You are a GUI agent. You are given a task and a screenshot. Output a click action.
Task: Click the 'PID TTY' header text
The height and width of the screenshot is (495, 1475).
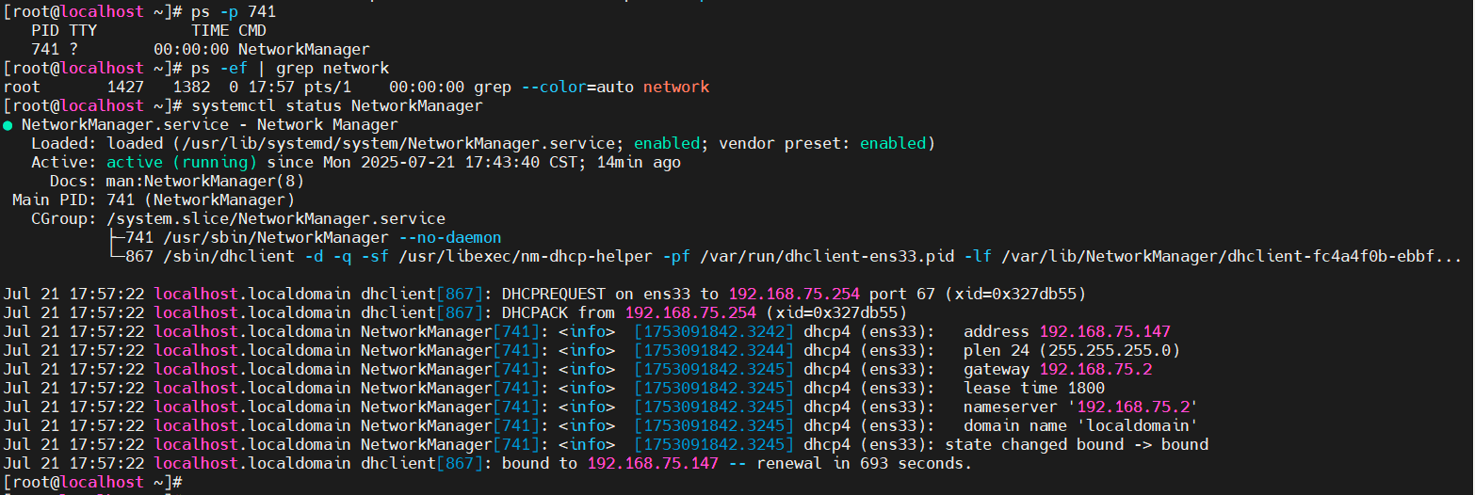[x=64, y=31]
